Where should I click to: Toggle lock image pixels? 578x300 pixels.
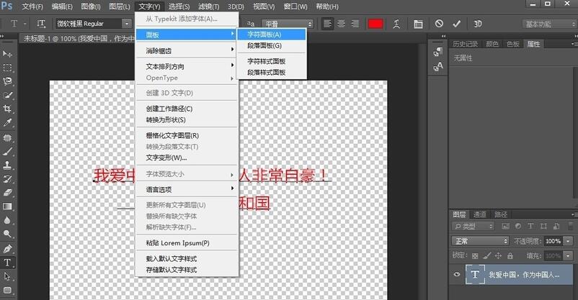tap(487, 255)
